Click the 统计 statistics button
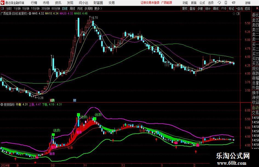This screenshot has width=259, height=167. pos(208,9)
